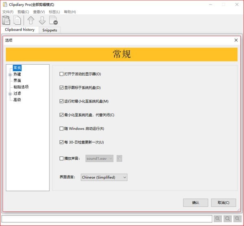Open the 查看(V) menu
Viewport: 244px width, 226px height.
(39, 12)
